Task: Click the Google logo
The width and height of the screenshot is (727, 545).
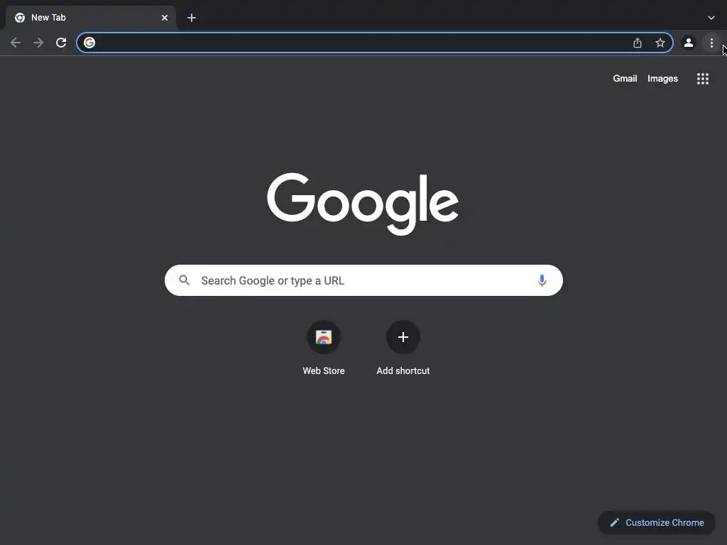Action: coord(363,204)
